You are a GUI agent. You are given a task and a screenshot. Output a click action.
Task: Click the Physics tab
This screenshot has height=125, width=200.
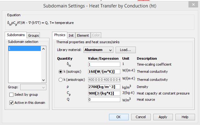60,35
